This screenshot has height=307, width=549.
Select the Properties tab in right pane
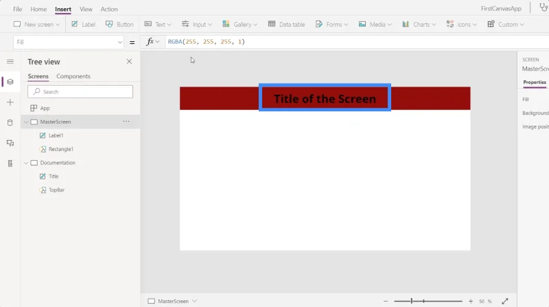(535, 82)
